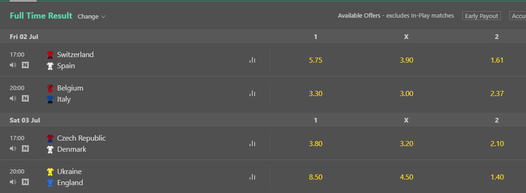Open stats icon for Ukraine vs England

[252, 177]
